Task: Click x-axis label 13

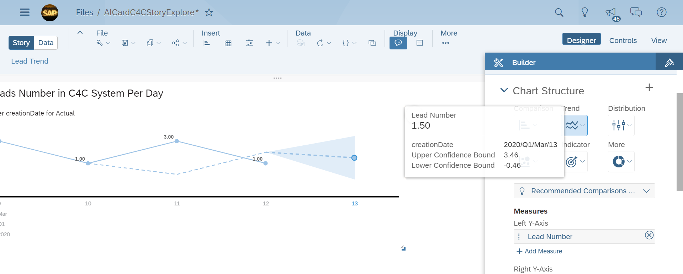Action: [355, 204]
